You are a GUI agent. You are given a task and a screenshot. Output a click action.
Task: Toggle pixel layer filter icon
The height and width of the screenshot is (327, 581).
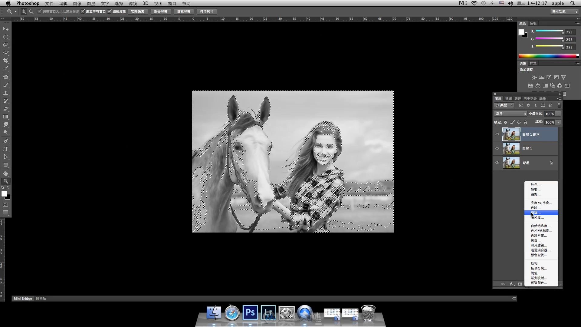coord(521,105)
